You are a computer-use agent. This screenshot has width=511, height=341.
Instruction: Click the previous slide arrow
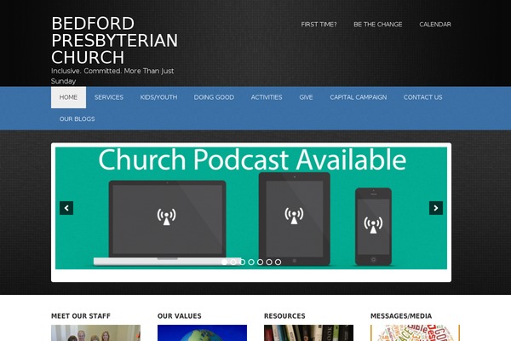[x=66, y=208]
